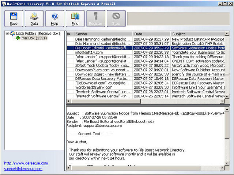234x175 pixels.
Task: Click the green Mail Box icon
Action: click(18, 38)
